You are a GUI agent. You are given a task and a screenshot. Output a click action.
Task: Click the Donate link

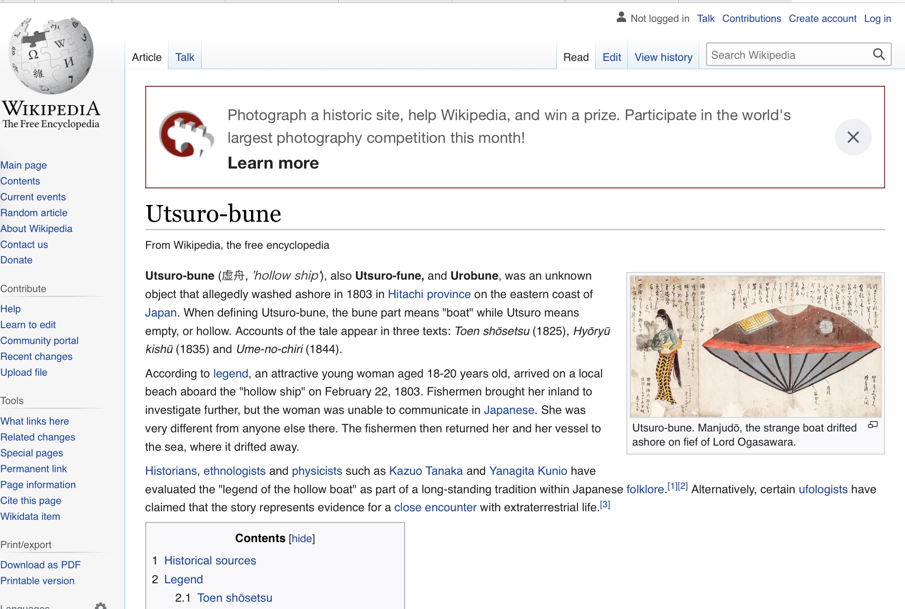pyautogui.click(x=16, y=260)
